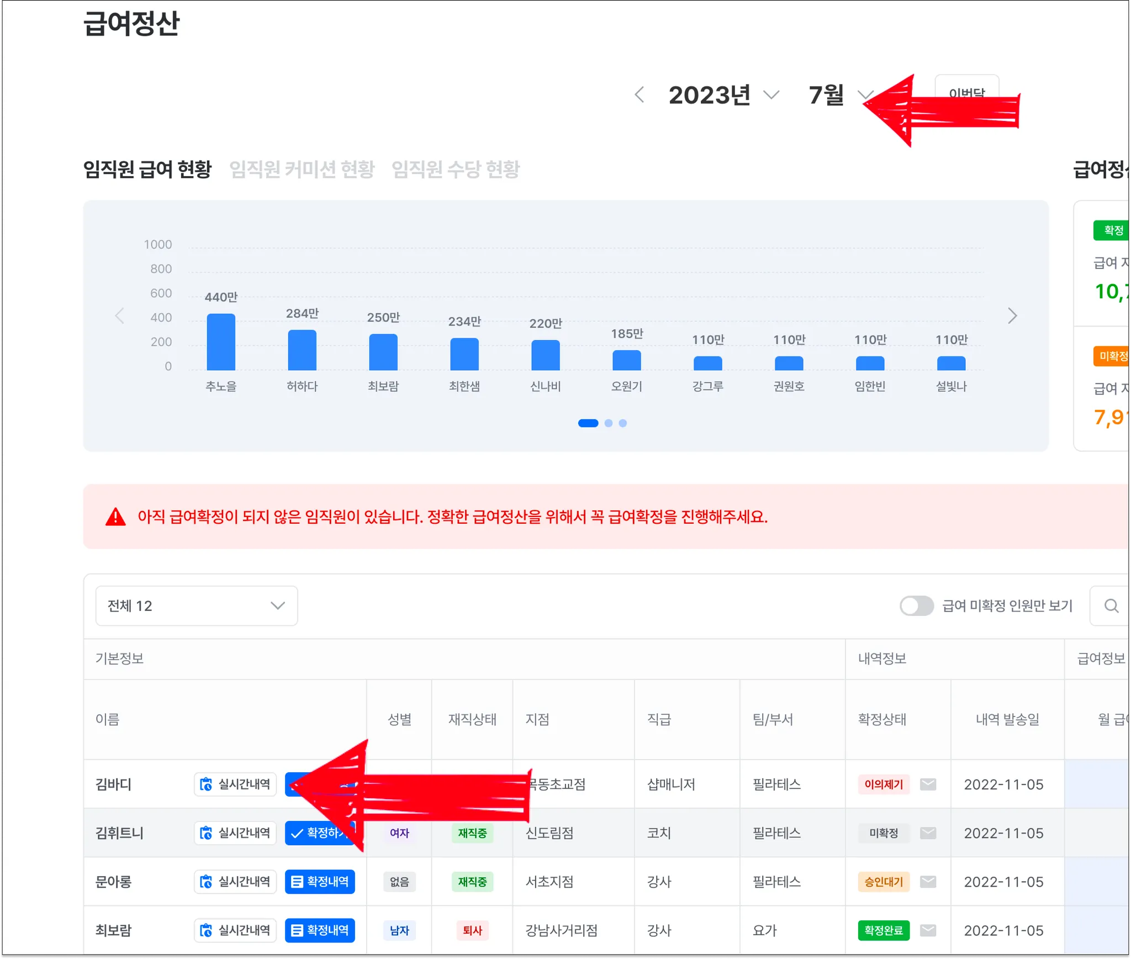The width and height of the screenshot is (1131, 959).
Task: Click the envelope icon in 최보람 row
Action: pyautogui.click(x=928, y=930)
